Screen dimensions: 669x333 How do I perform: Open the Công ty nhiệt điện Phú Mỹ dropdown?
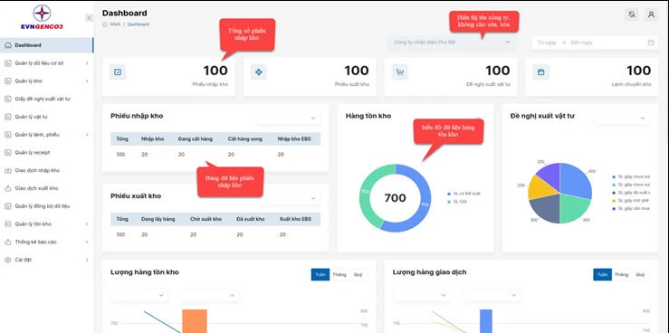(452, 43)
